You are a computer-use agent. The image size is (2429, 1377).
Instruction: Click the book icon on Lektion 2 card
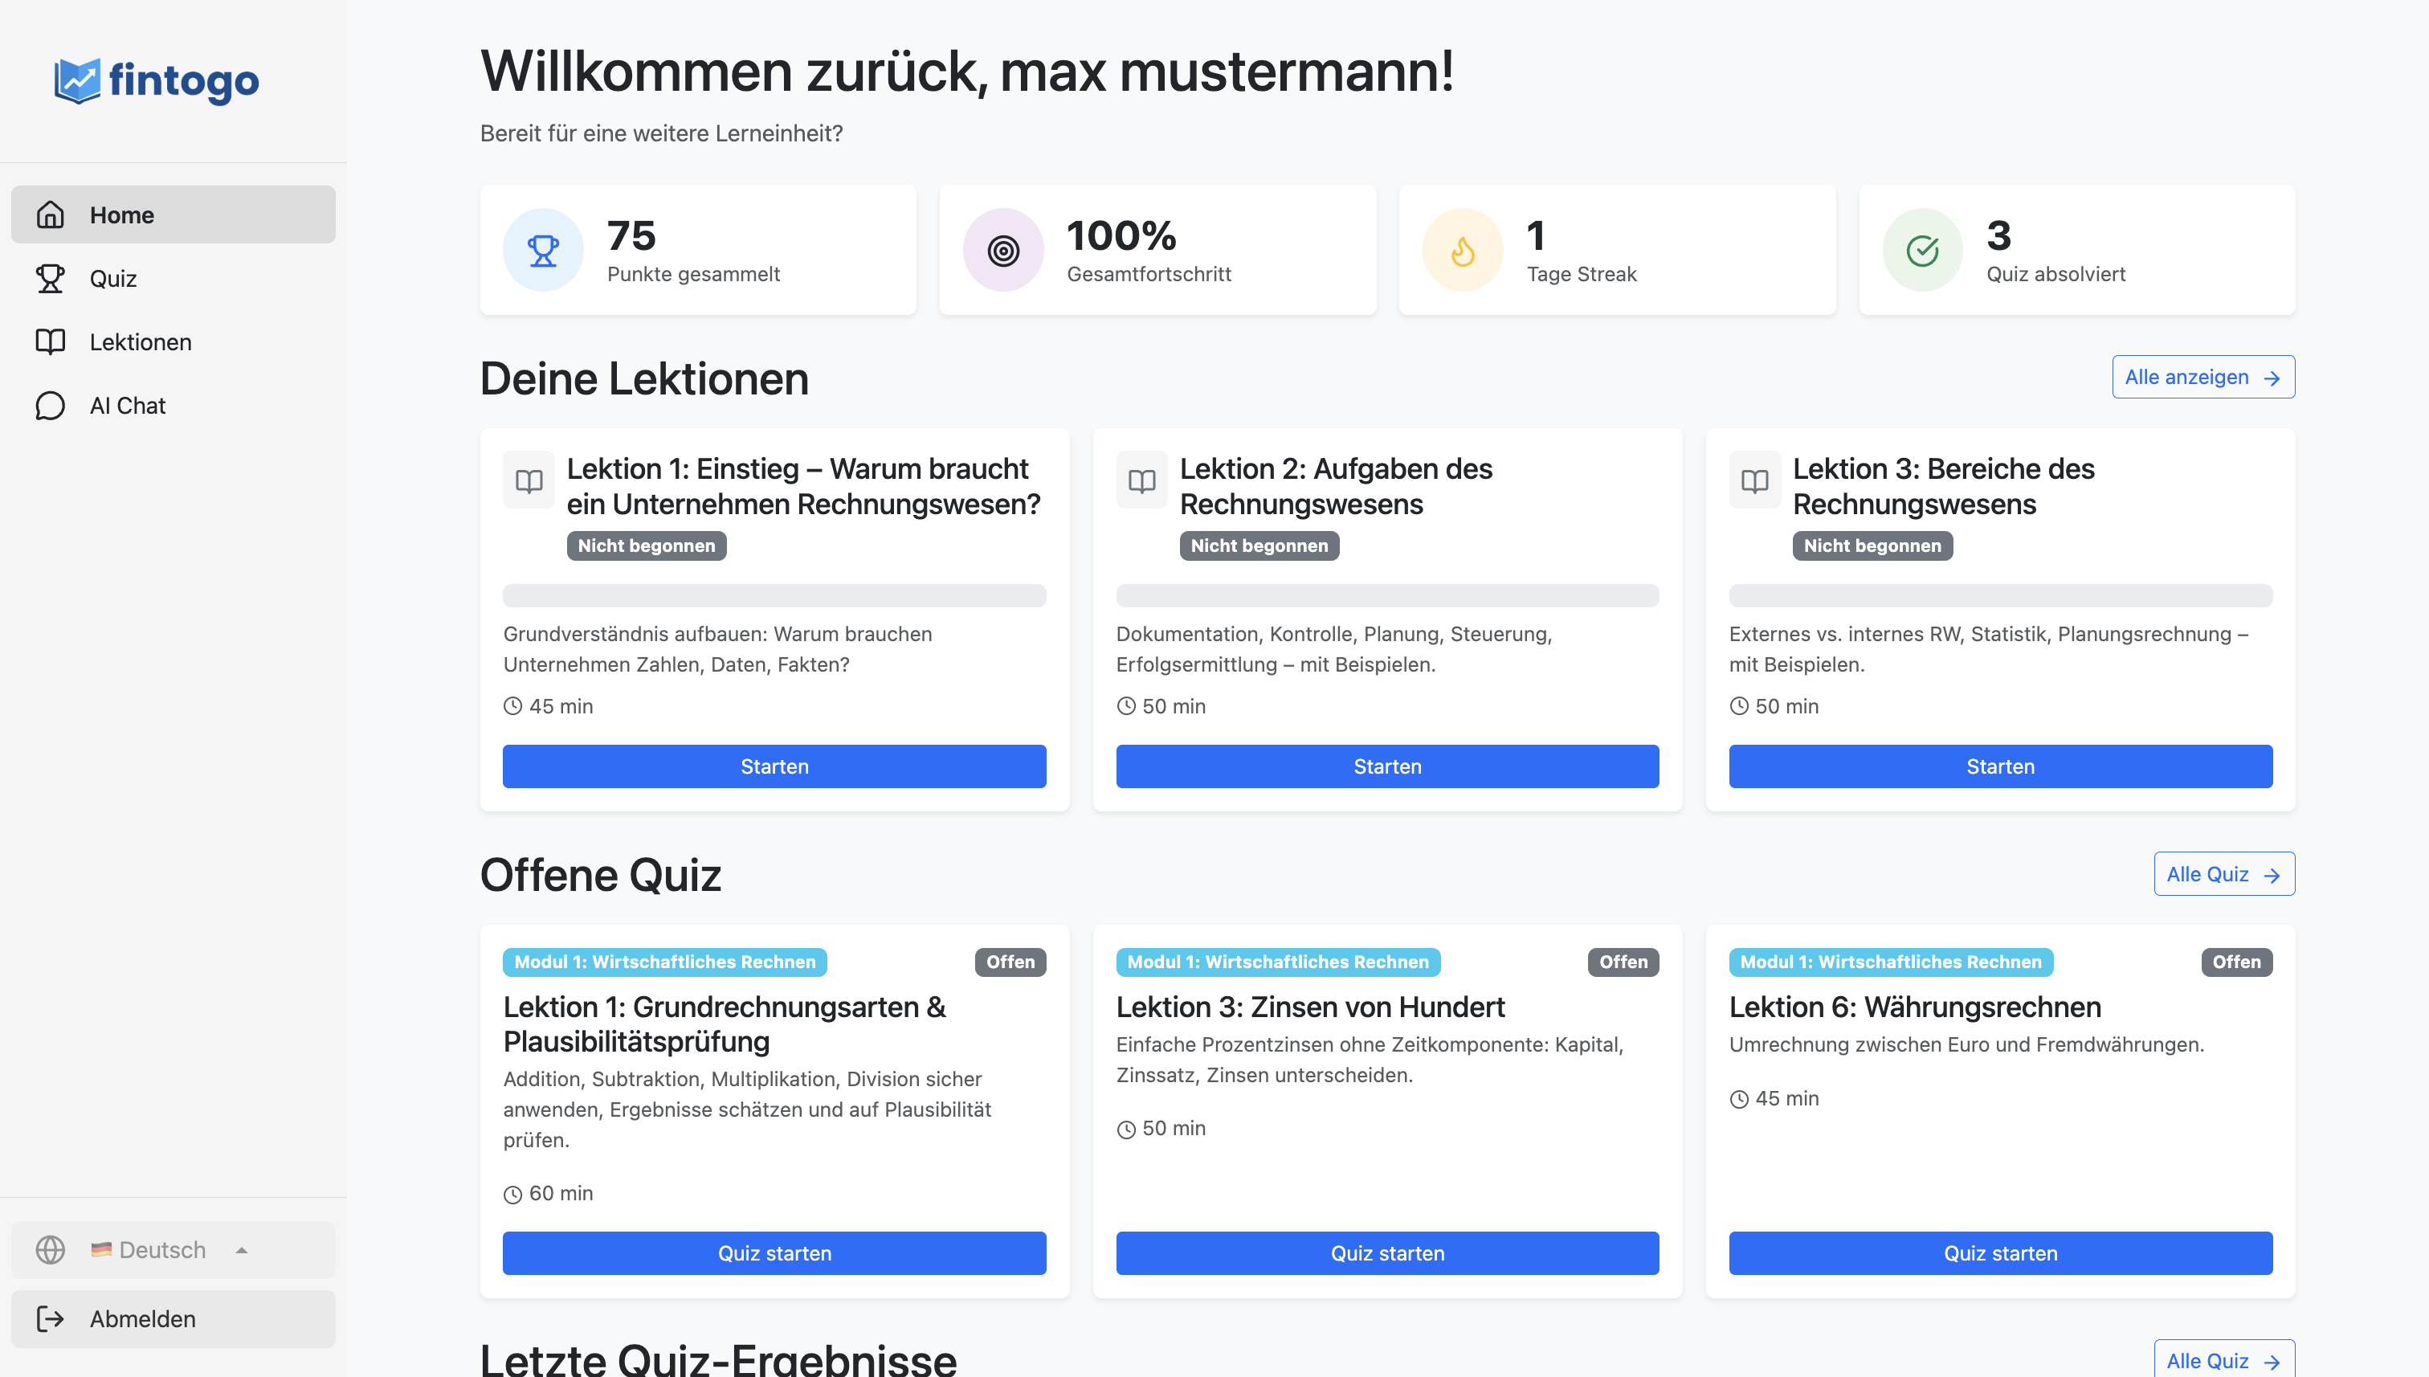click(x=1141, y=480)
